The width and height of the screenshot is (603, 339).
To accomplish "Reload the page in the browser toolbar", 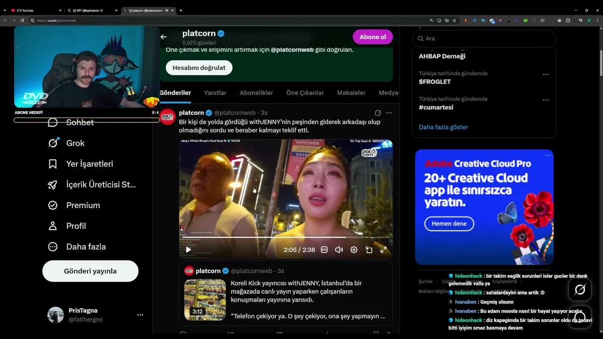I will click(22, 21).
